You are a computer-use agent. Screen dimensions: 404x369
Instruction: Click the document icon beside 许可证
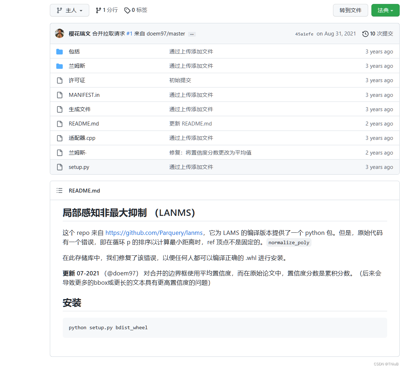[60, 80]
